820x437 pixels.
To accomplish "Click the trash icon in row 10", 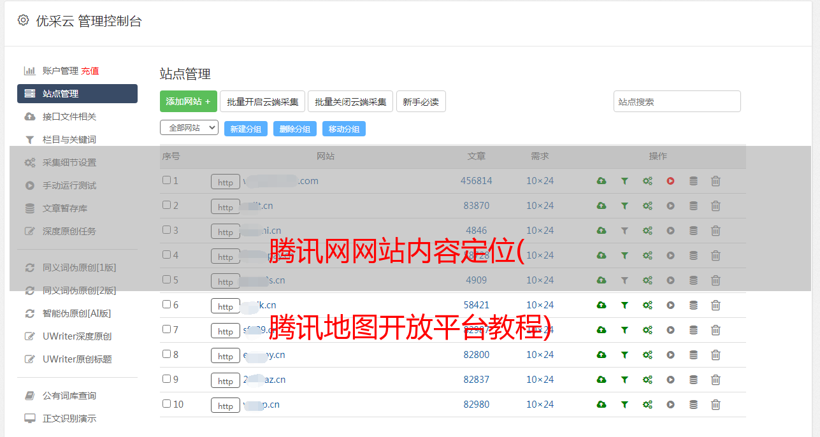I will (x=716, y=405).
